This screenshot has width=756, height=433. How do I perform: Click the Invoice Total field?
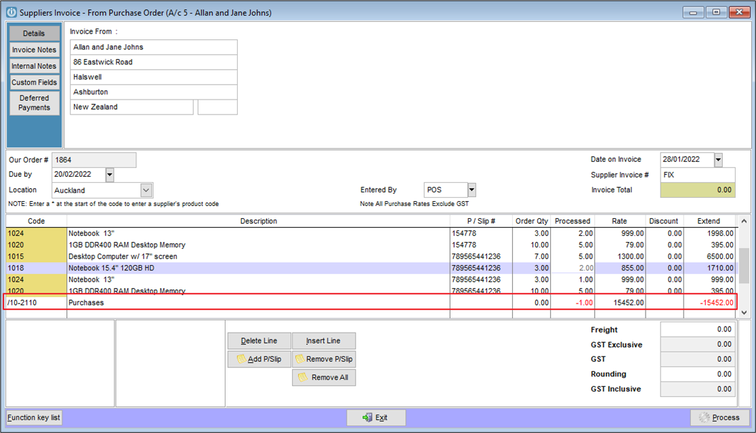coord(698,190)
